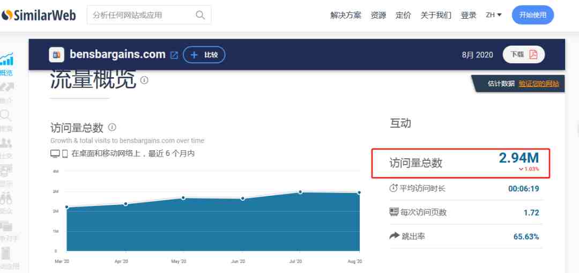The image size is (579, 273).
Task: Click the mobile phone device icon
Action: tap(65, 154)
